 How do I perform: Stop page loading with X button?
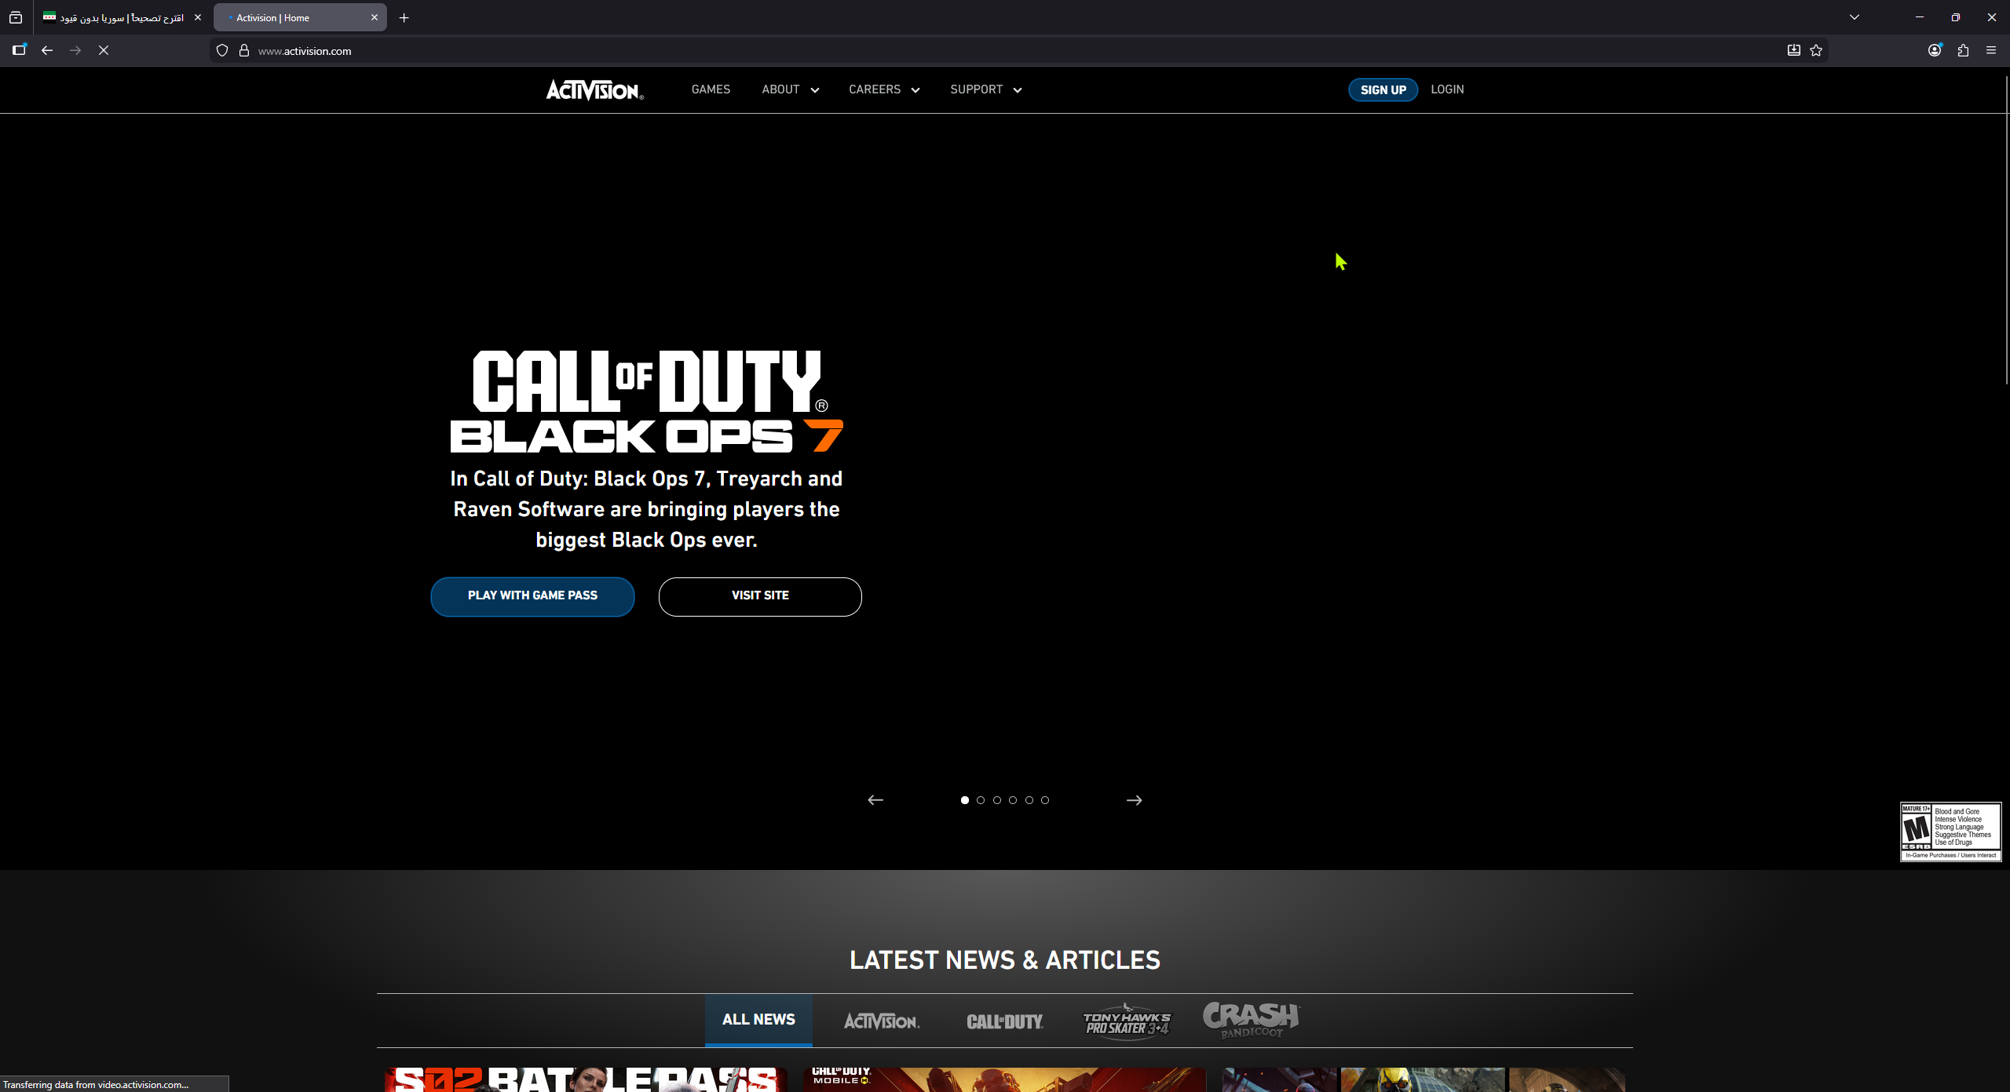point(104,50)
